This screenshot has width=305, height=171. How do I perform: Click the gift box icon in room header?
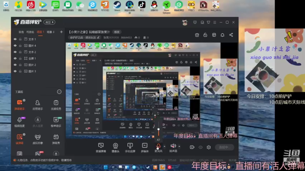point(197,35)
